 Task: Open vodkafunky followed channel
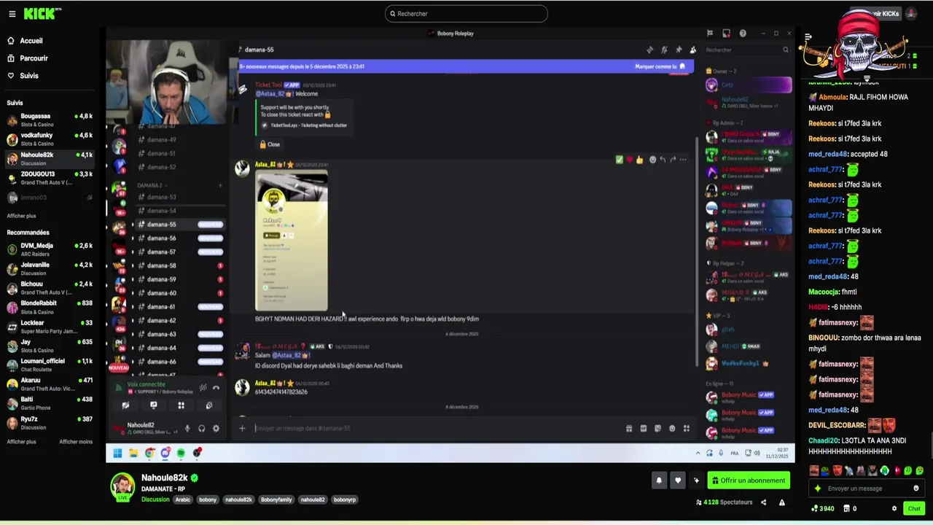[49, 139]
